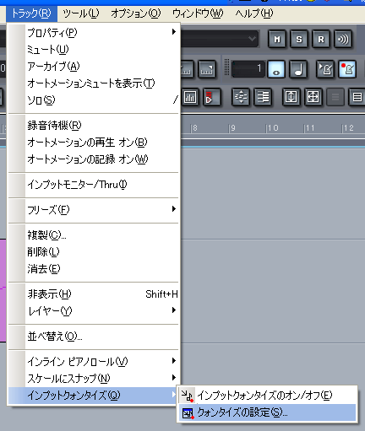The height and width of the screenshot is (431, 365).
Task: Click the ruler icon left of the 1 field
Action: point(207,69)
